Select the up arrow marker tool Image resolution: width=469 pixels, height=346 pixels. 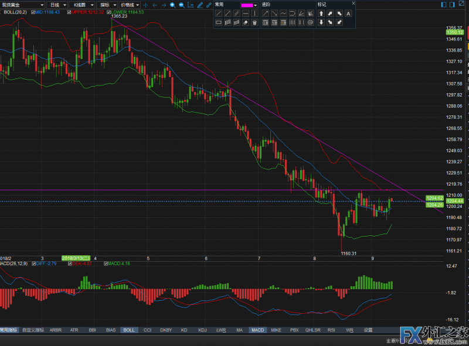coord(321,13)
